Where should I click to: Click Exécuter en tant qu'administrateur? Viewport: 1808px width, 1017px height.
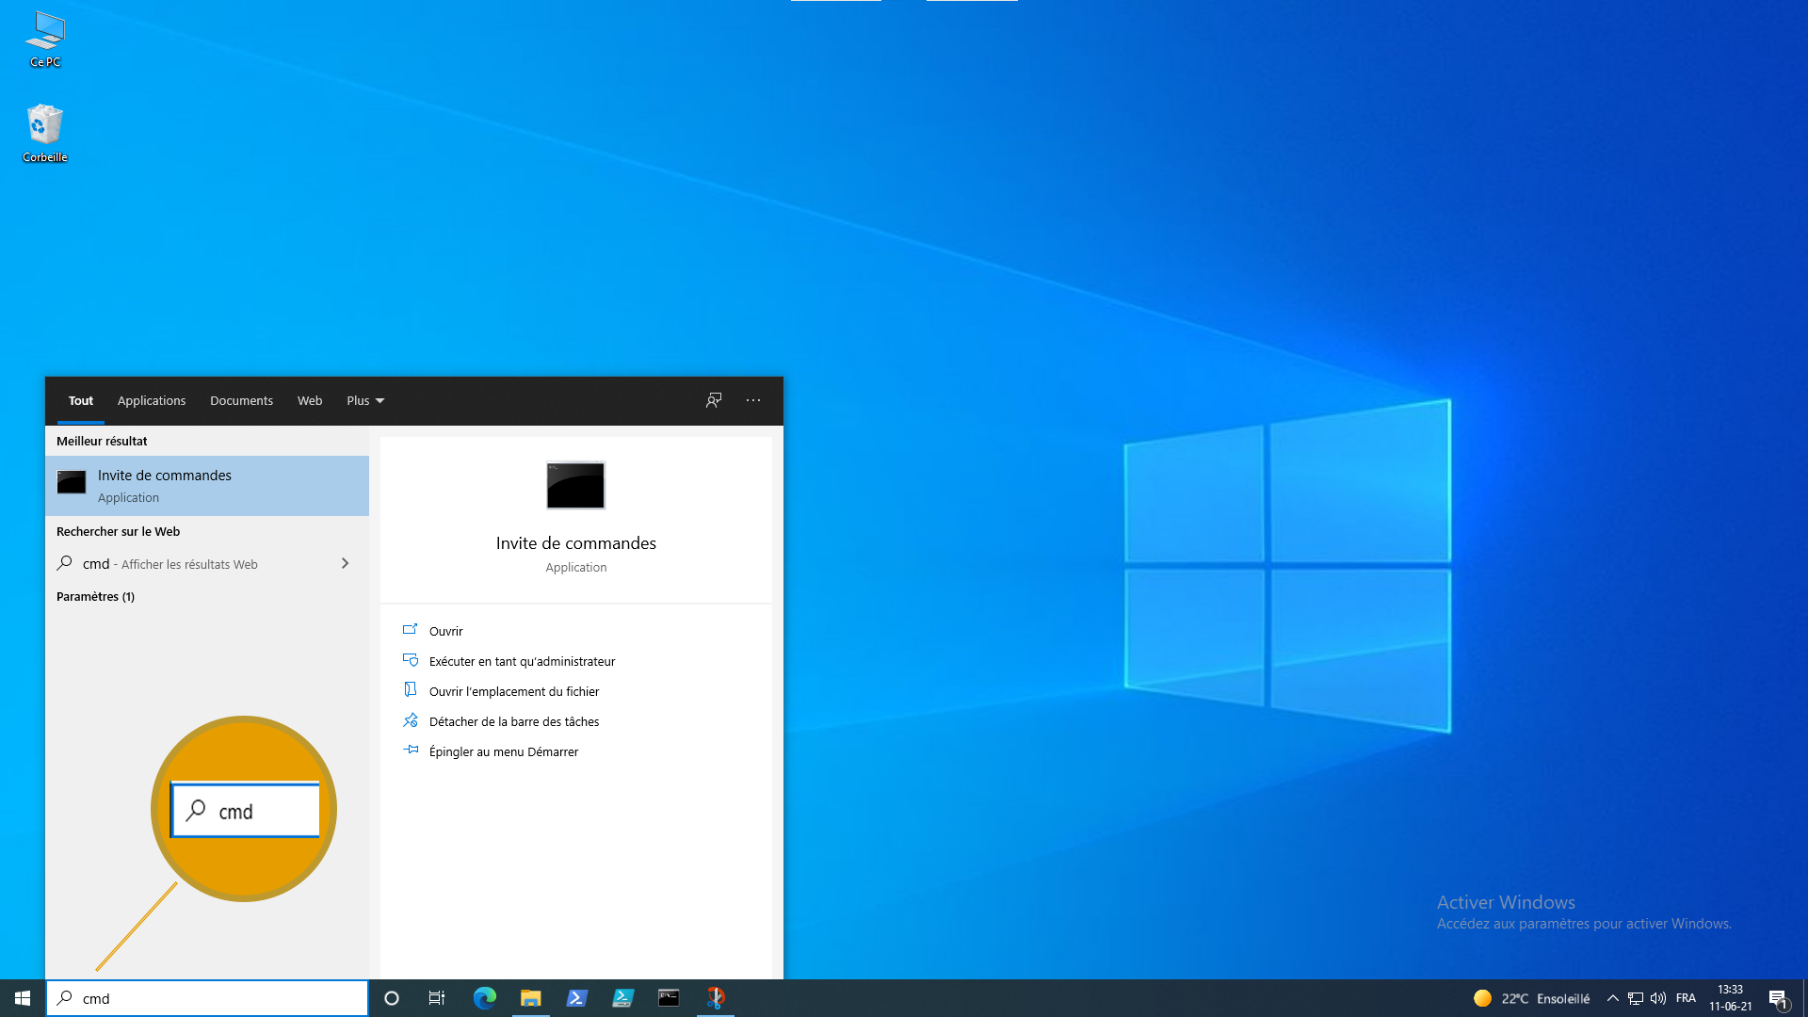coord(522,661)
